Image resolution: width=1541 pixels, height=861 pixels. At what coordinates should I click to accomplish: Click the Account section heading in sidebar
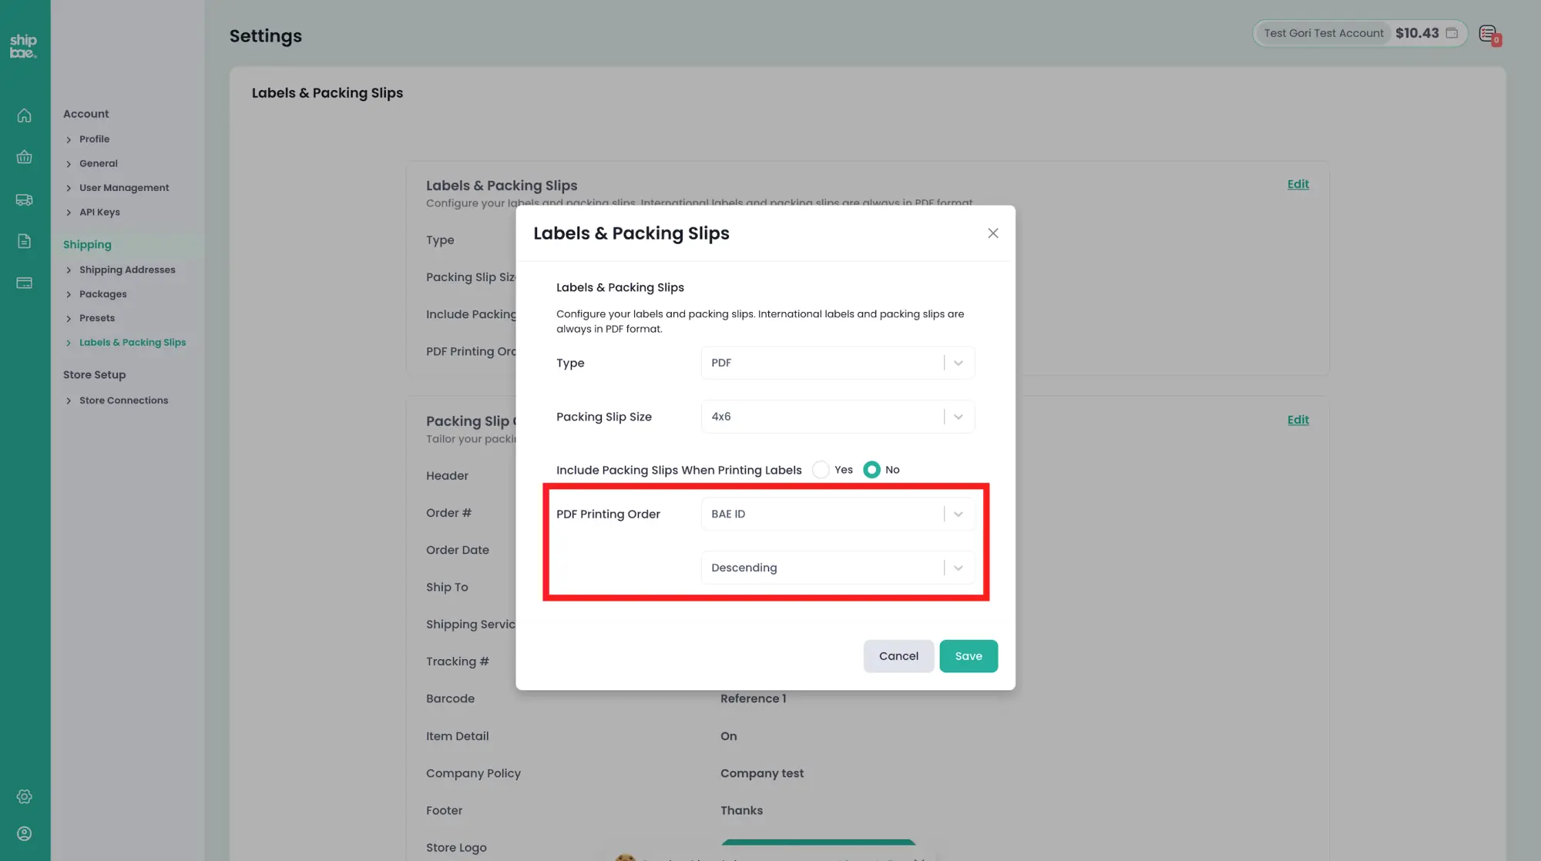pos(86,114)
